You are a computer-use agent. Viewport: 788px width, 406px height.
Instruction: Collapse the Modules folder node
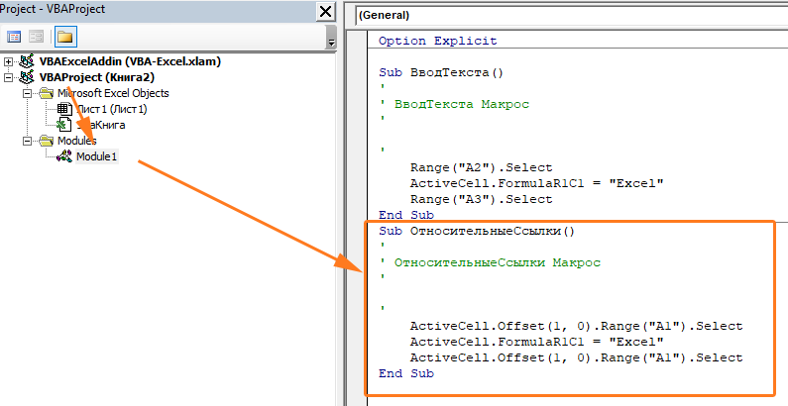coord(27,141)
